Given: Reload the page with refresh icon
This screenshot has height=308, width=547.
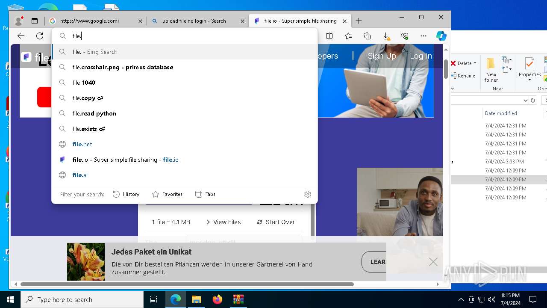Looking at the screenshot, I should 40,36.
